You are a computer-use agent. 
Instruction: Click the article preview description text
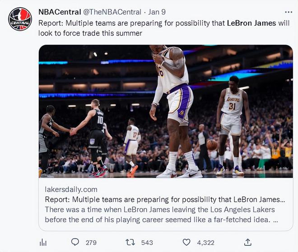tap(161, 215)
